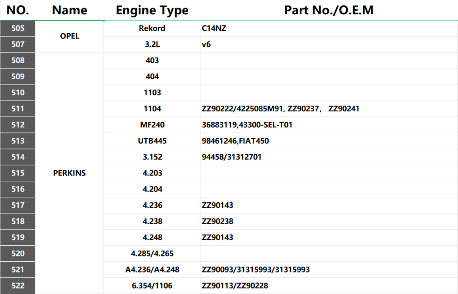The image size is (458, 294).
Task: Select the "C14NZ" part number cell
Action: pos(329,28)
